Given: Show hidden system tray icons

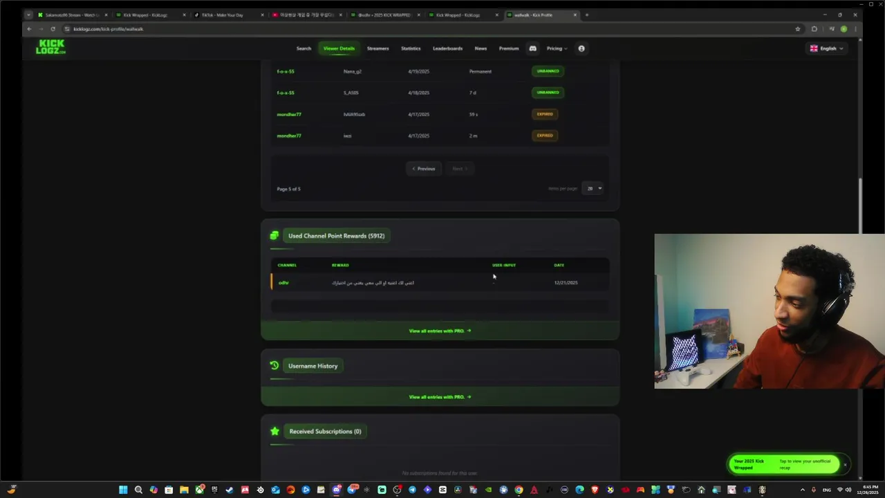Looking at the screenshot, I should coord(802,490).
